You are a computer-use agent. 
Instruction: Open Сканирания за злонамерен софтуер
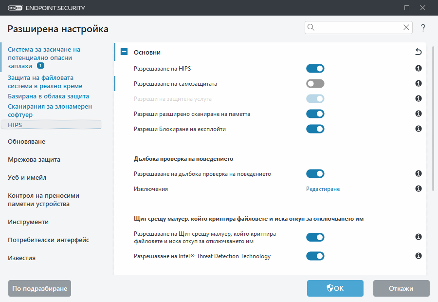(x=50, y=111)
